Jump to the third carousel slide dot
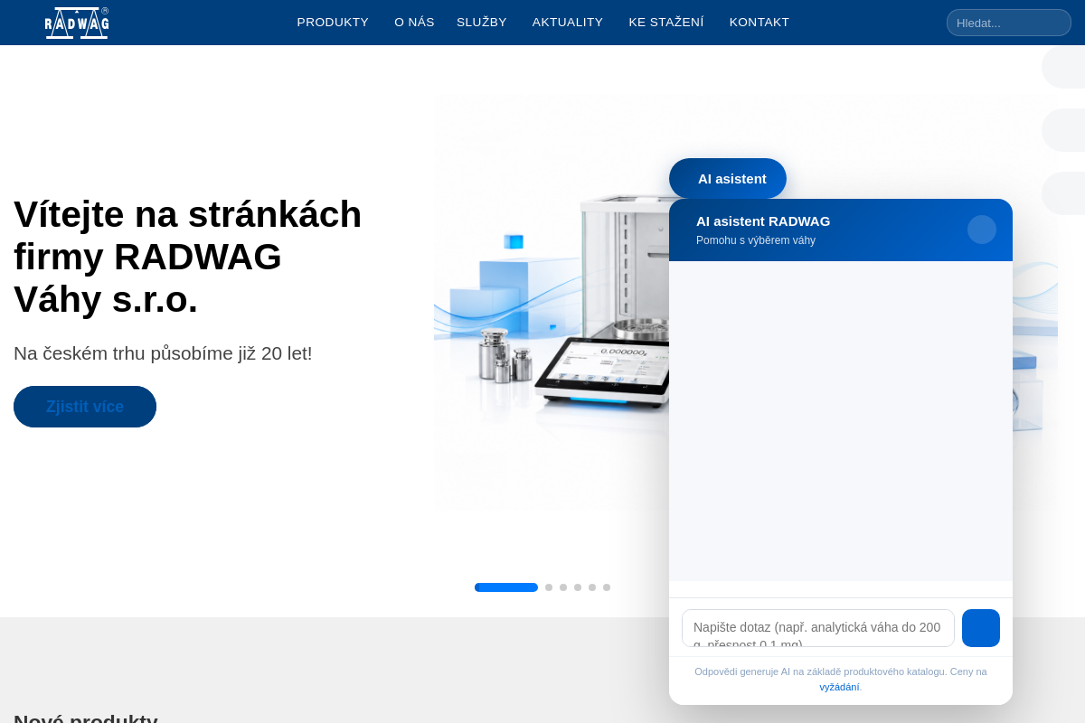1085x723 pixels. 563,587
